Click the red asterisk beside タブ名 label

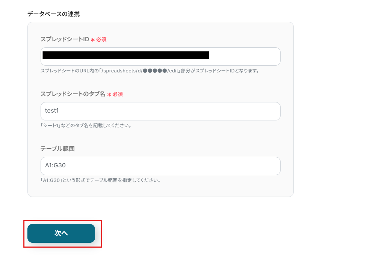click(x=109, y=94)
